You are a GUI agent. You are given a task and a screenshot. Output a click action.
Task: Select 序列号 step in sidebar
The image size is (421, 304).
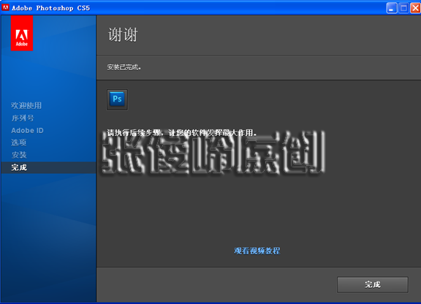tap(23, 118)
